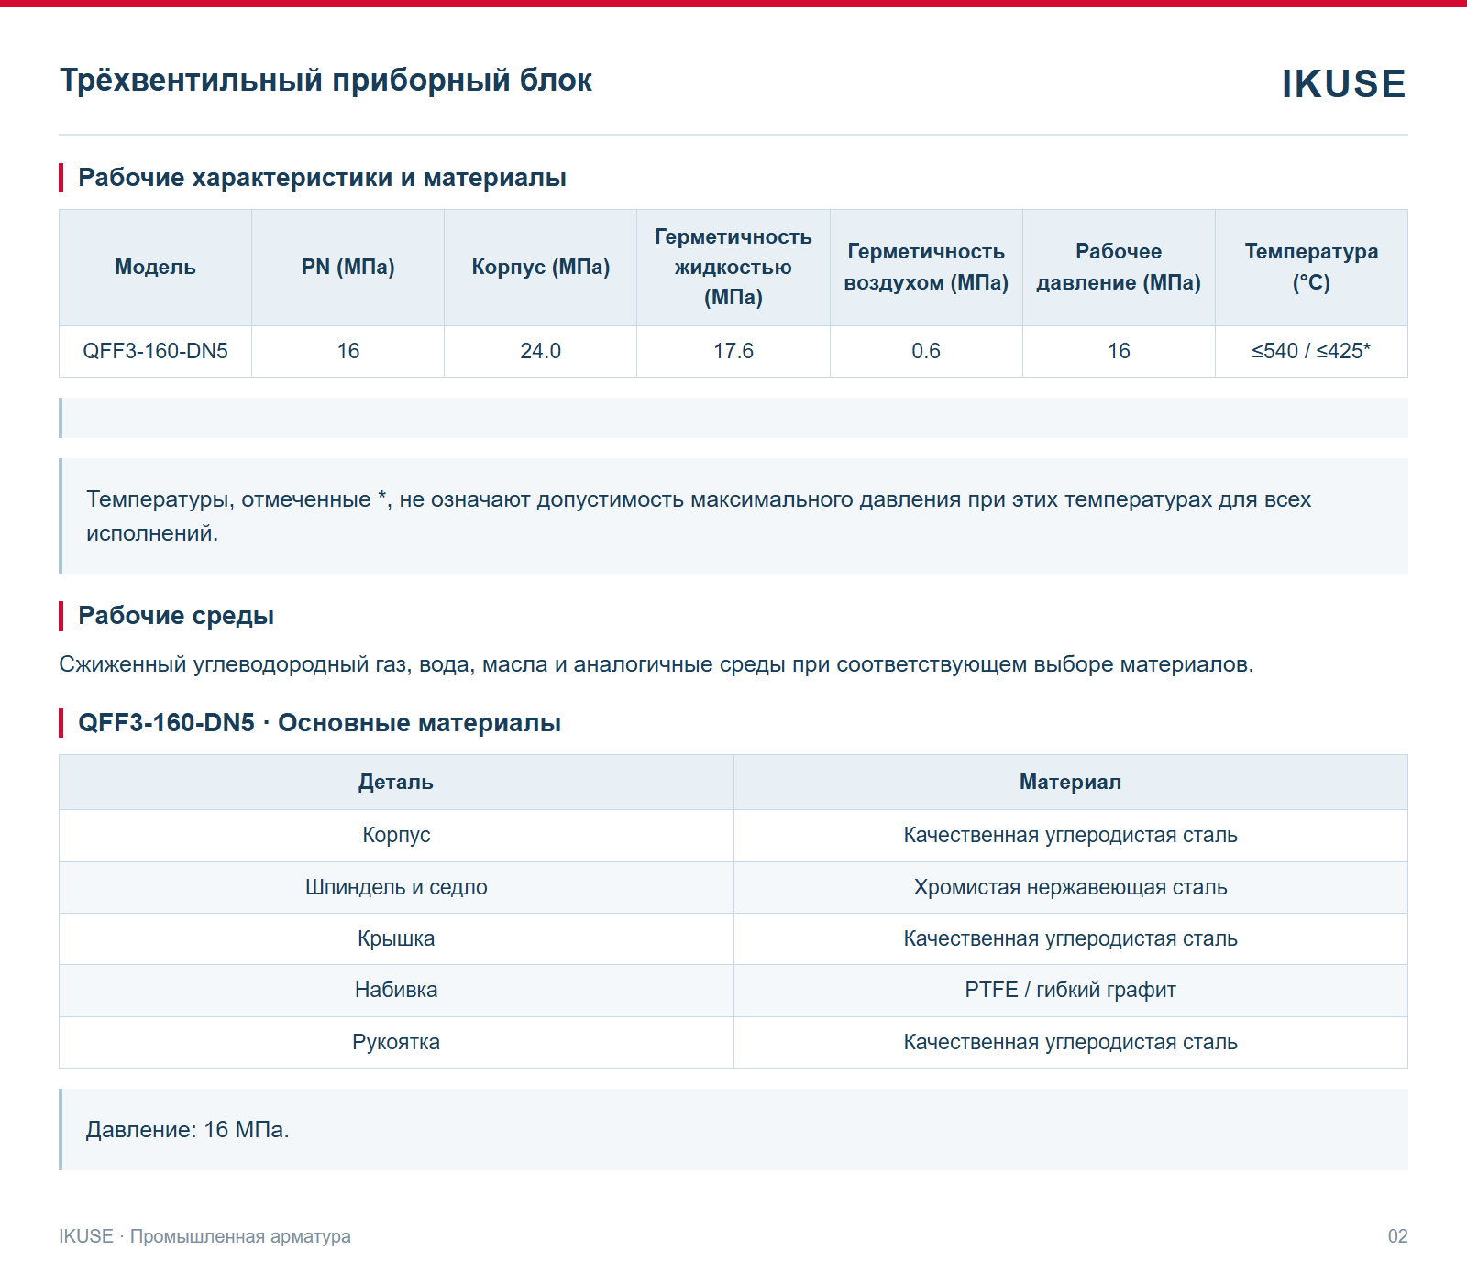This screenshot has width=1467, height=1272.
Task: Click the IKUSE logo in the header
Action: click(x=1343, y=83)
